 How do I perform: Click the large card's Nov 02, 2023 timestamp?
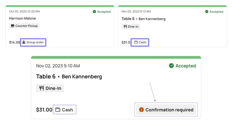pyautogui.click(x=58, y=66)
